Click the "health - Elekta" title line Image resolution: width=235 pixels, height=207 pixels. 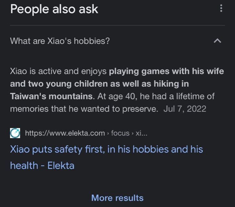(x=42, y=165)
